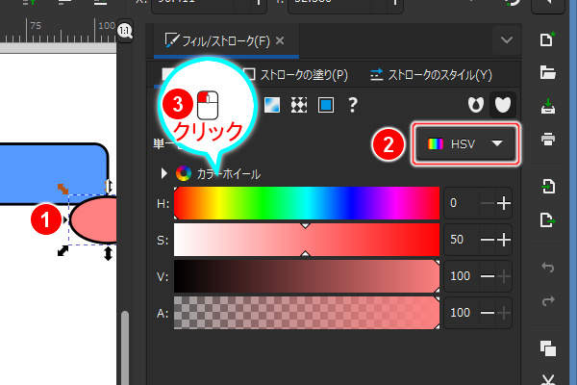Viewport: 577px width, 385px height.
Task: Export the document icon
Action: pyautogui.click(x=548, y=220)
